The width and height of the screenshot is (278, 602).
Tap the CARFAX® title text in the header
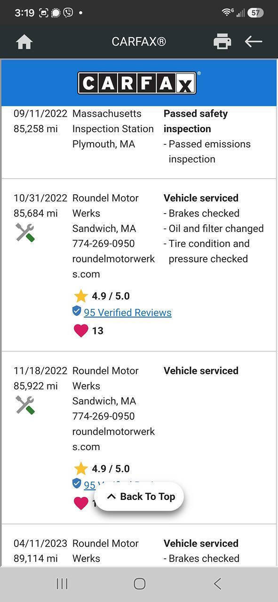click(x=139, y=42)
